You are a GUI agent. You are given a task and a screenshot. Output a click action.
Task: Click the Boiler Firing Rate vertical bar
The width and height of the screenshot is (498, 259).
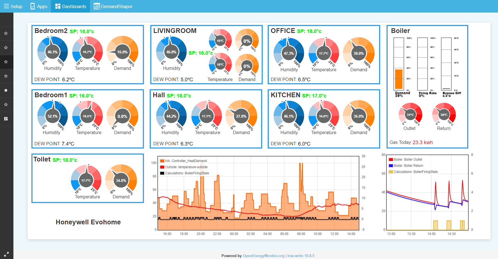click(x=423, y=64)
